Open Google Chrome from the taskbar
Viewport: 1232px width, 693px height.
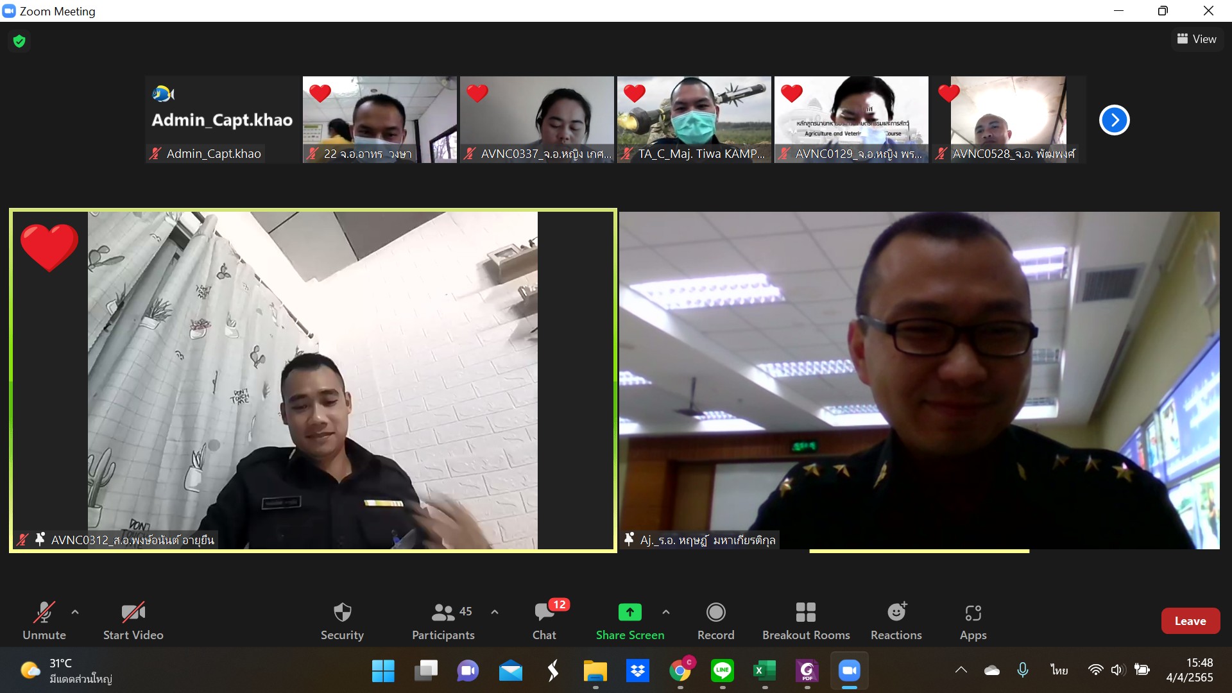(x=680, y=671)
